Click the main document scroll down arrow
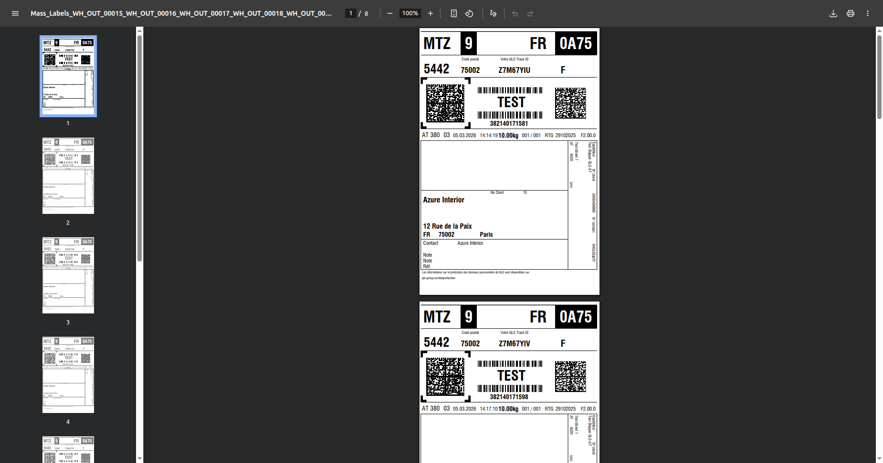 click(x=879, y=459)
